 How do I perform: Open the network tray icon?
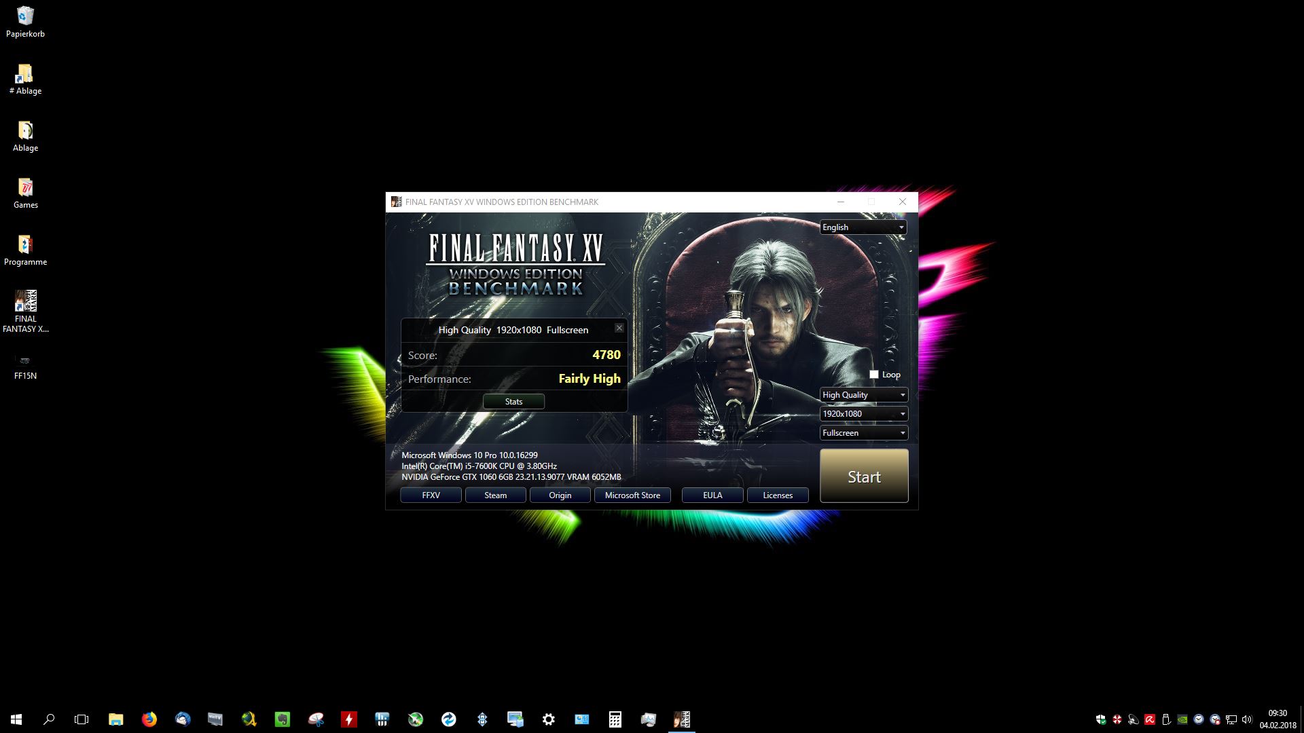(x=1231, y=719)
